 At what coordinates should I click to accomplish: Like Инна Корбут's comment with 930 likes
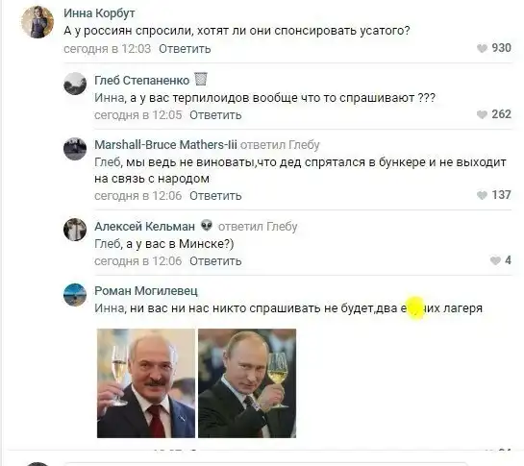click(x=482, y=48)
